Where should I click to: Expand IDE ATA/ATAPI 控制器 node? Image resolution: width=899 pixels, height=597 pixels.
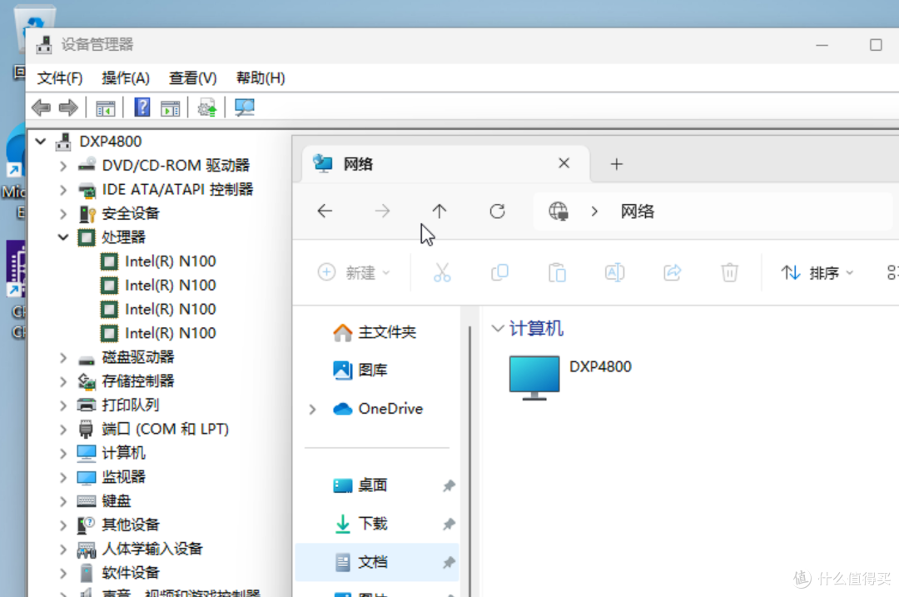tap(63, 190)
